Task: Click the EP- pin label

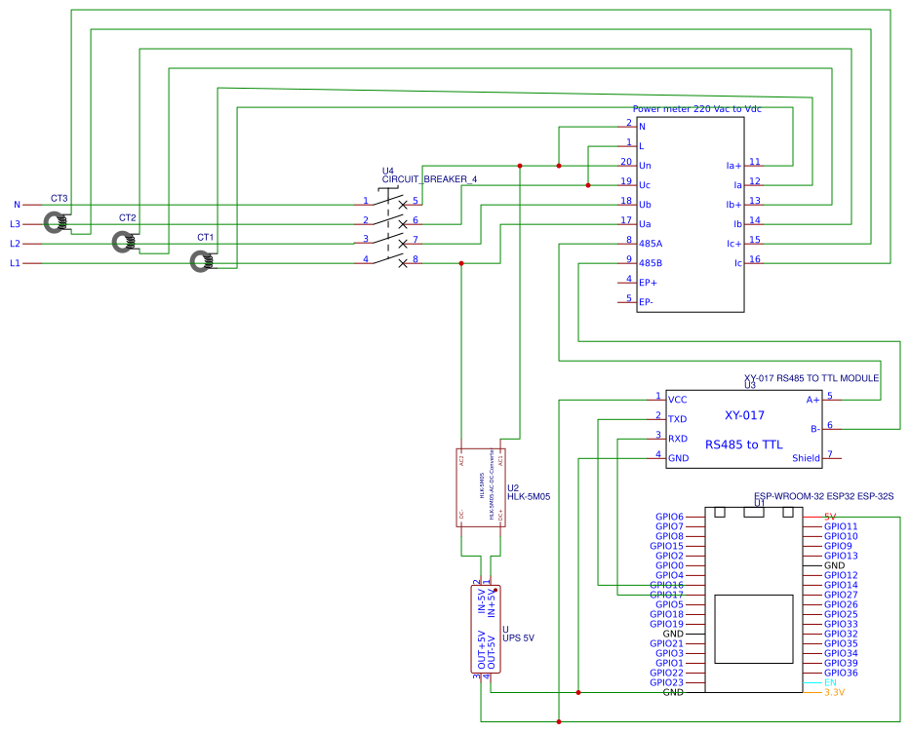Action: click(646, 302)
